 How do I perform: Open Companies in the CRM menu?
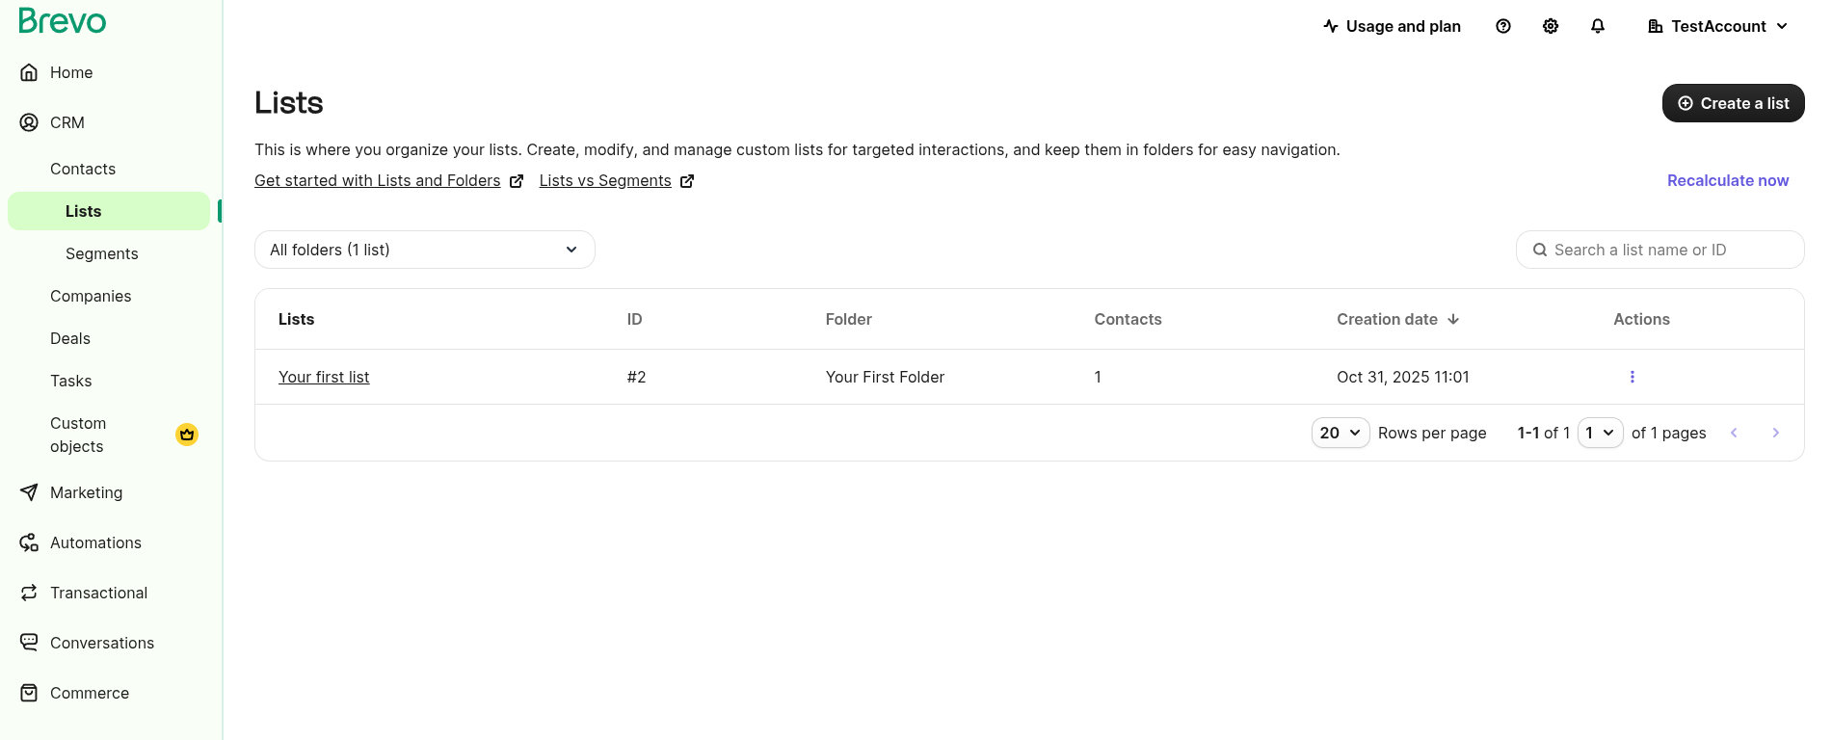(x=91, y=296)
